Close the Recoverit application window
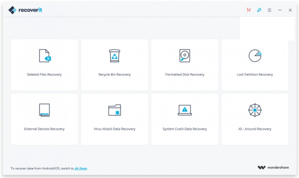 (x=290, y=10)
